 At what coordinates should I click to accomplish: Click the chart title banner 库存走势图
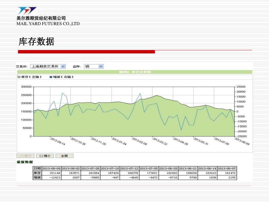135,72
